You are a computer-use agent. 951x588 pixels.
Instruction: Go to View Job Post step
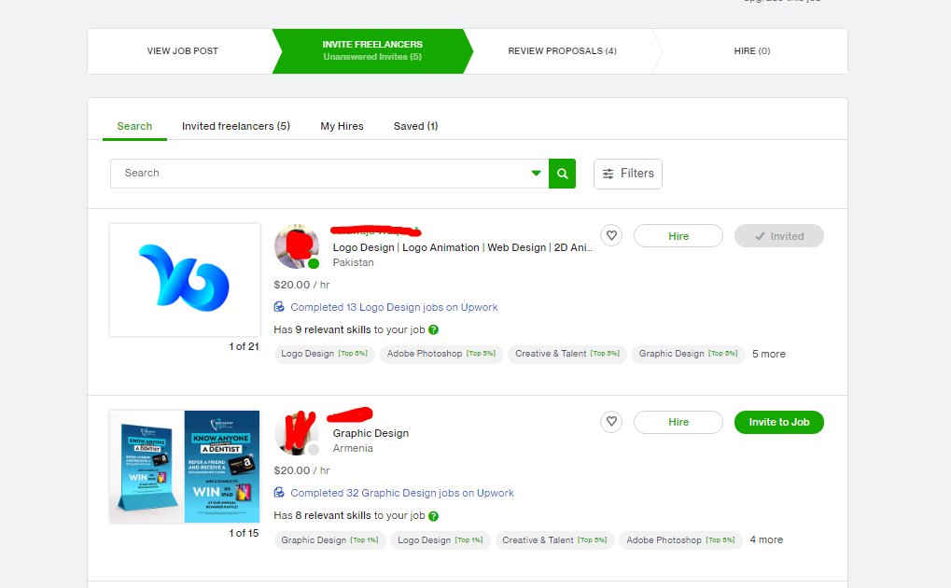click(x=182, y=51)
